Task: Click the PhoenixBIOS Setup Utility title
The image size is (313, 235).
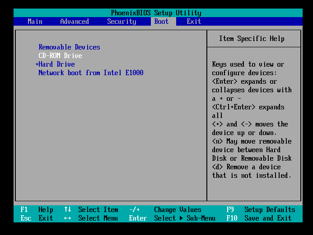Action: [x=156, y=13]
